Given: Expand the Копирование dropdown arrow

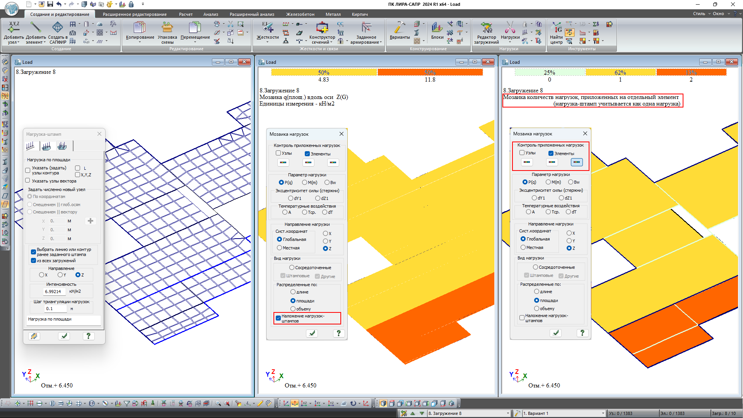Looking at the screenshot, I should pyautogui.click(x=140, y=42).
